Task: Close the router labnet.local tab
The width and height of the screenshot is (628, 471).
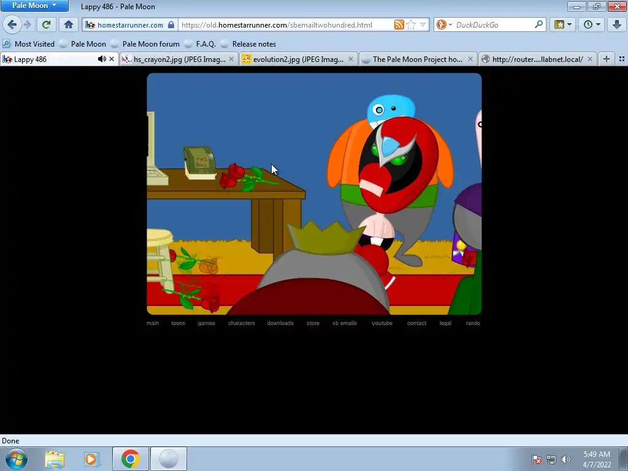Action: [x=589, y=59]
